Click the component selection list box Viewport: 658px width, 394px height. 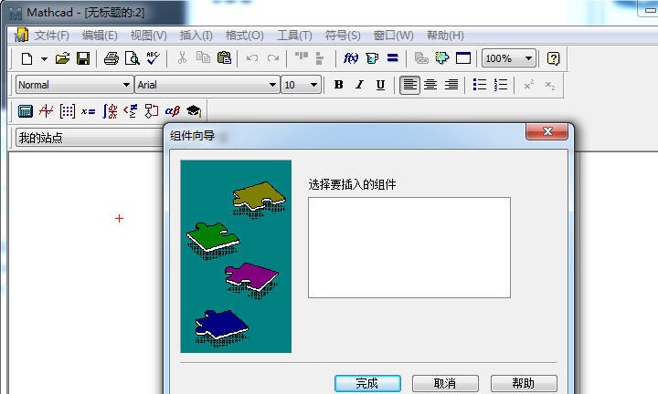pyautogui.click(x=409, y=247)
